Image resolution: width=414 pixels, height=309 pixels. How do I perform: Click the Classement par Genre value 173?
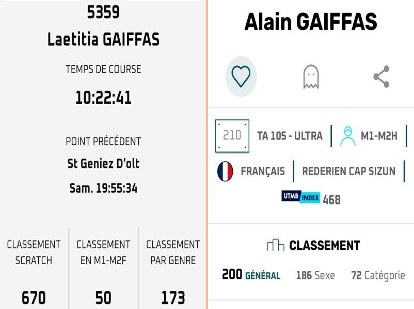click(x=173, y=297)
